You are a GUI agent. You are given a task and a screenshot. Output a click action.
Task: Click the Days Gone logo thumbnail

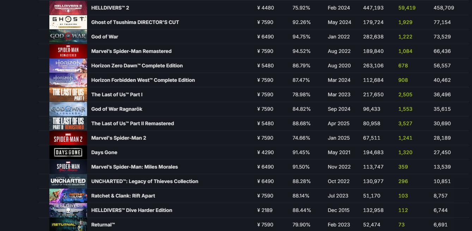coord(68,152)
